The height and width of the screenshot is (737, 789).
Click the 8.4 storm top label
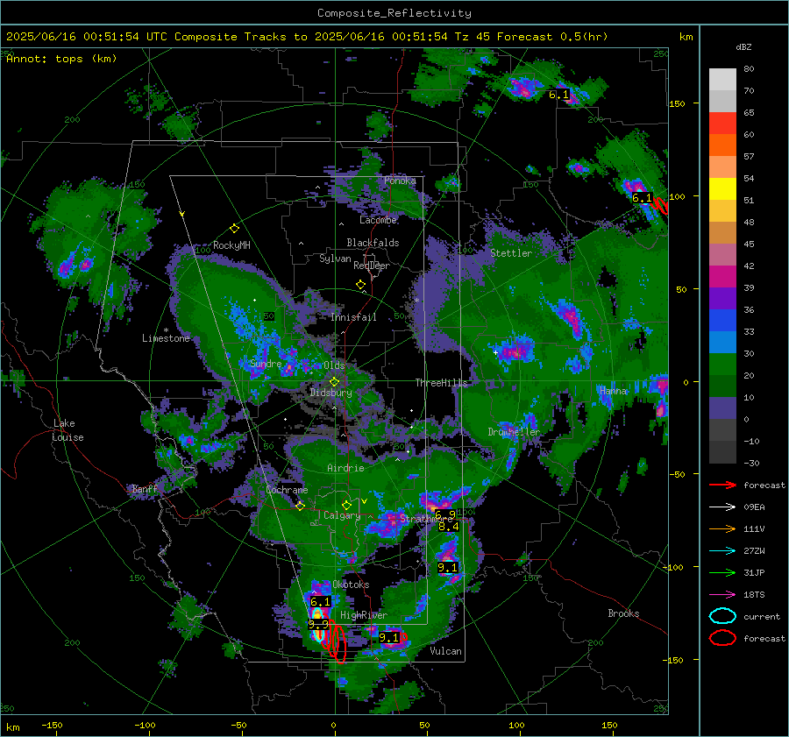(x=448, y=526)
